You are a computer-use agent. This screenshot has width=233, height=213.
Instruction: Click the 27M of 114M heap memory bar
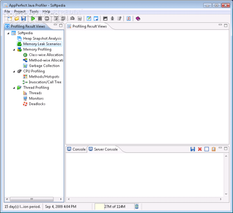115,206
